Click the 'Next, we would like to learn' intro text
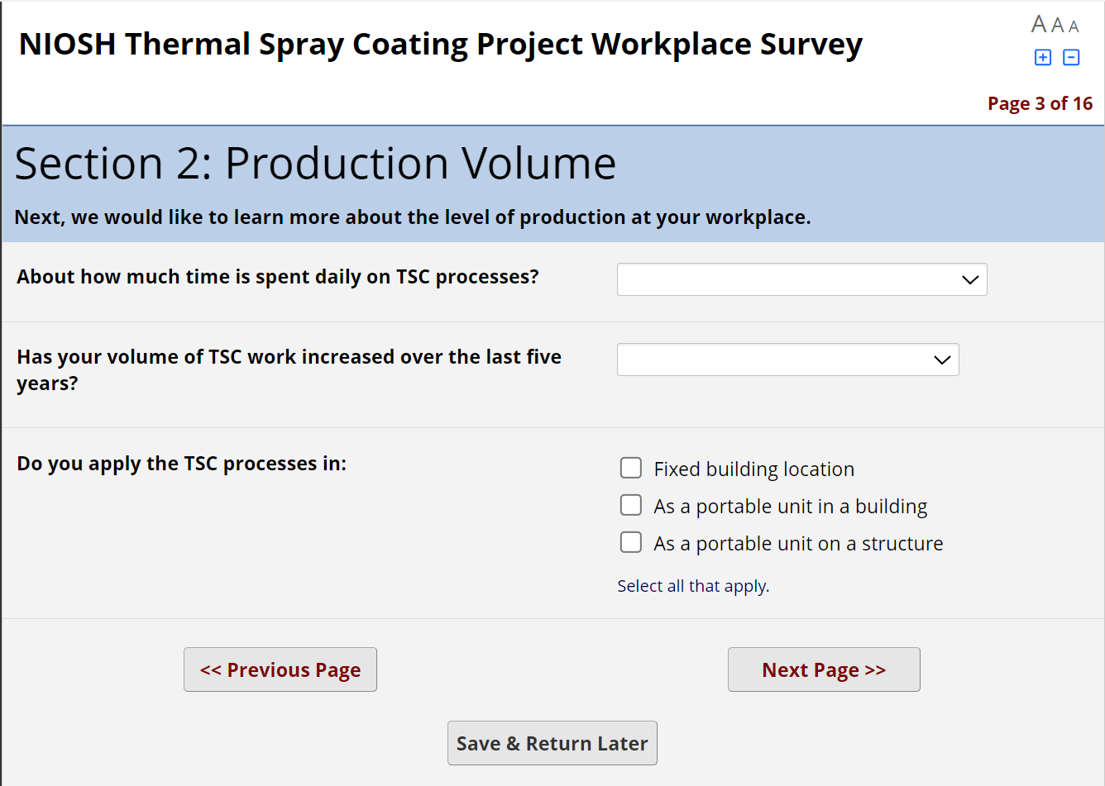The width and height of the screenshot is (1105, 786). [x=413, y=217]
